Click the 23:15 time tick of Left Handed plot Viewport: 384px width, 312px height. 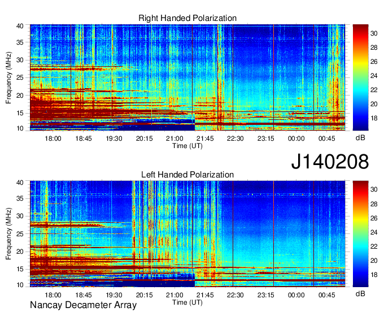click(266, 295)
